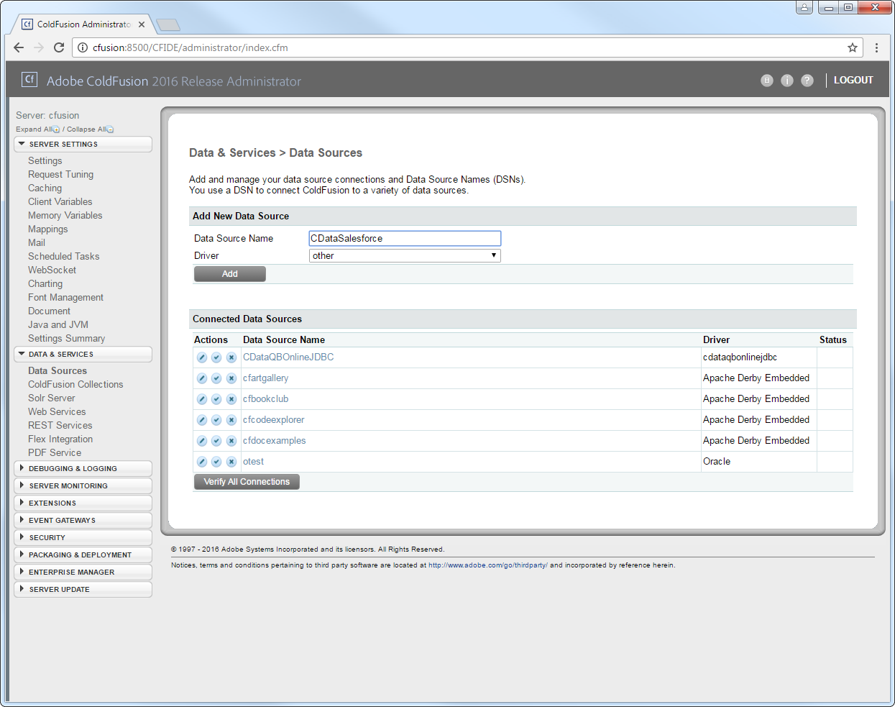
Task: Delete the cfbookclub data source
Action: point(231,399)
